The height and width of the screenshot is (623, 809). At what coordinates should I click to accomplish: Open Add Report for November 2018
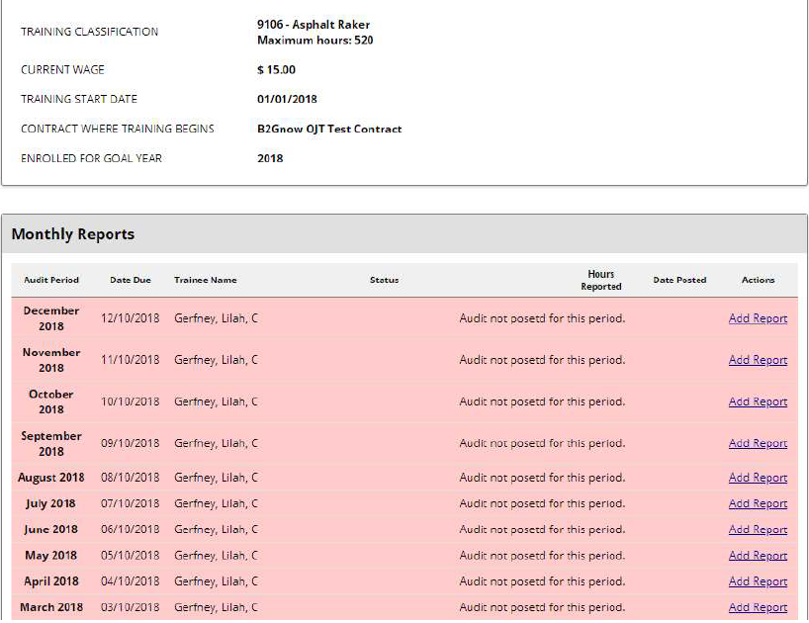click(758, 360)
